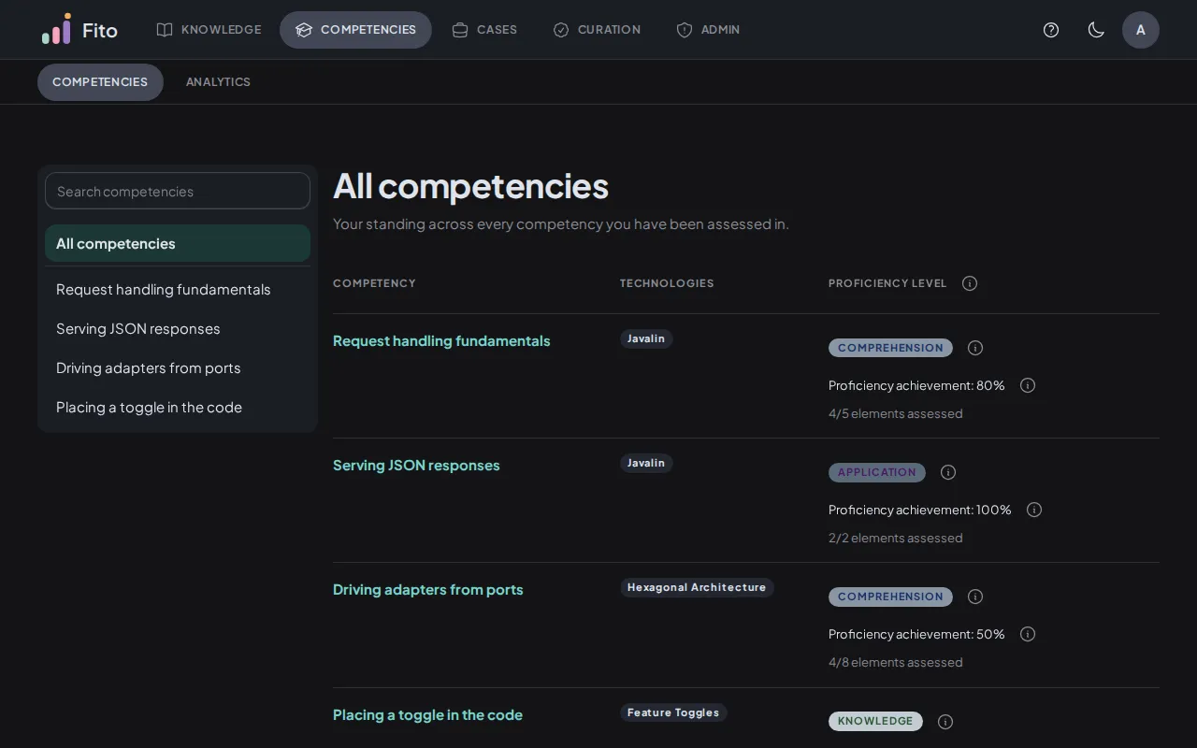1197x748 pixels.
Task: Open the Cases menu item
Action: pyautogui.click(x=484, y=30)
